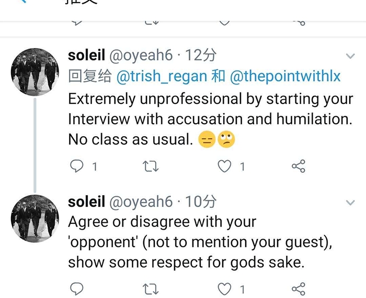Open @oyeah6 handle on 10分 tweet
Screen dimensions: 366x298
click(140, 201)
